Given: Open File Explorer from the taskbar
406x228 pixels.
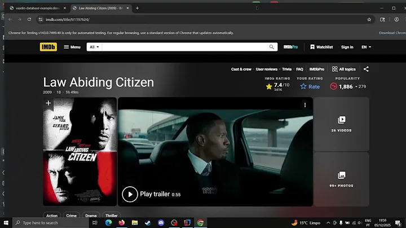Looking at the screenshot, I should [x=135, y=223].
